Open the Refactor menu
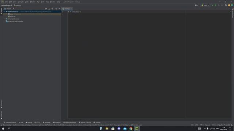 point(33,2)
